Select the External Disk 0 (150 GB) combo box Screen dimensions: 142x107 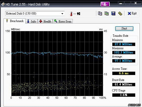(x=35, y=13)
